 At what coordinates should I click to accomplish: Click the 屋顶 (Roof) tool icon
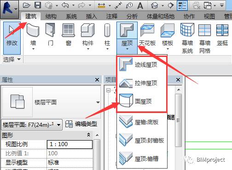click(x=127, y=30)
